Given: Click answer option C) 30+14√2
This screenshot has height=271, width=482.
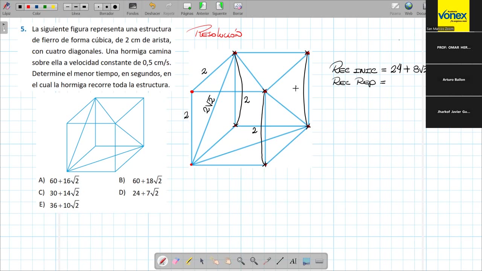Looking at the screenshot, I should click(x=59, y=193).
